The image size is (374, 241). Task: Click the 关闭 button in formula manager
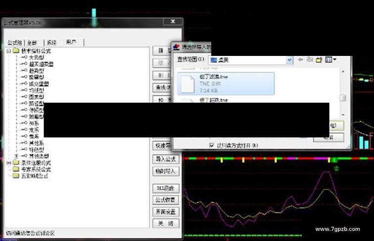click(x=166, y=224)
